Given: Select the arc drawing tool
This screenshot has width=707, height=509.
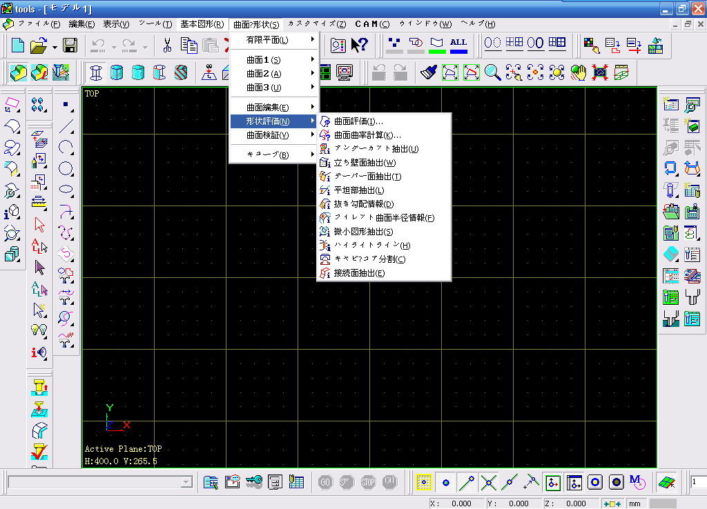Looking at the screenshot, I should coord(66,148).
